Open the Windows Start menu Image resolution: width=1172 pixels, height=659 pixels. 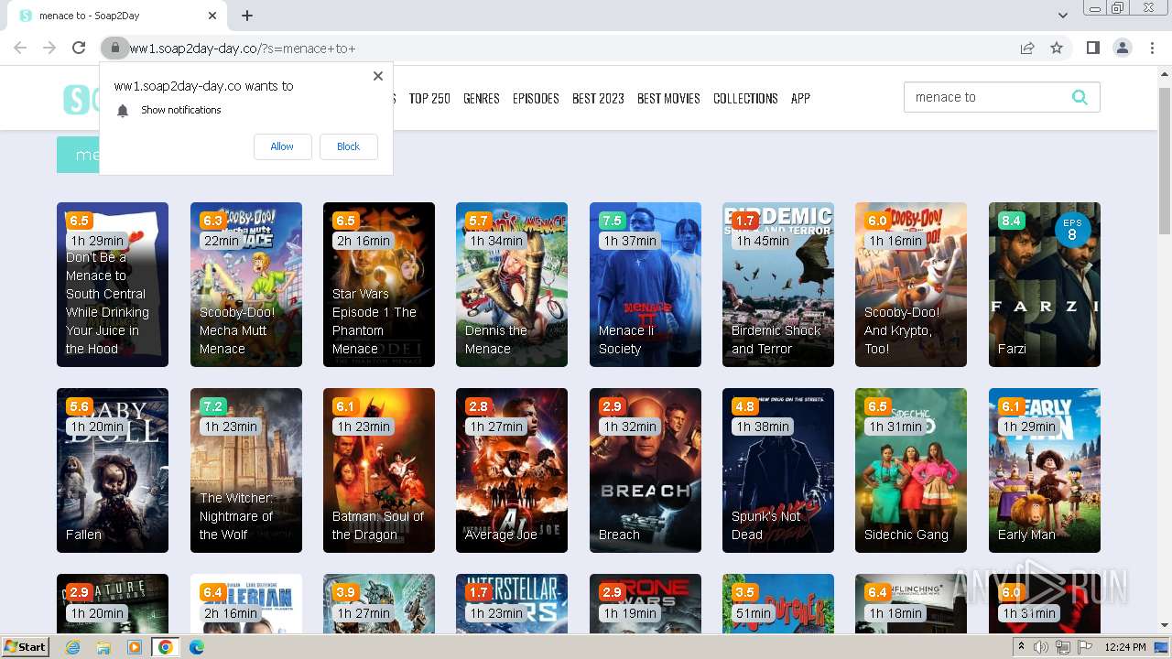tap(26, 647)
